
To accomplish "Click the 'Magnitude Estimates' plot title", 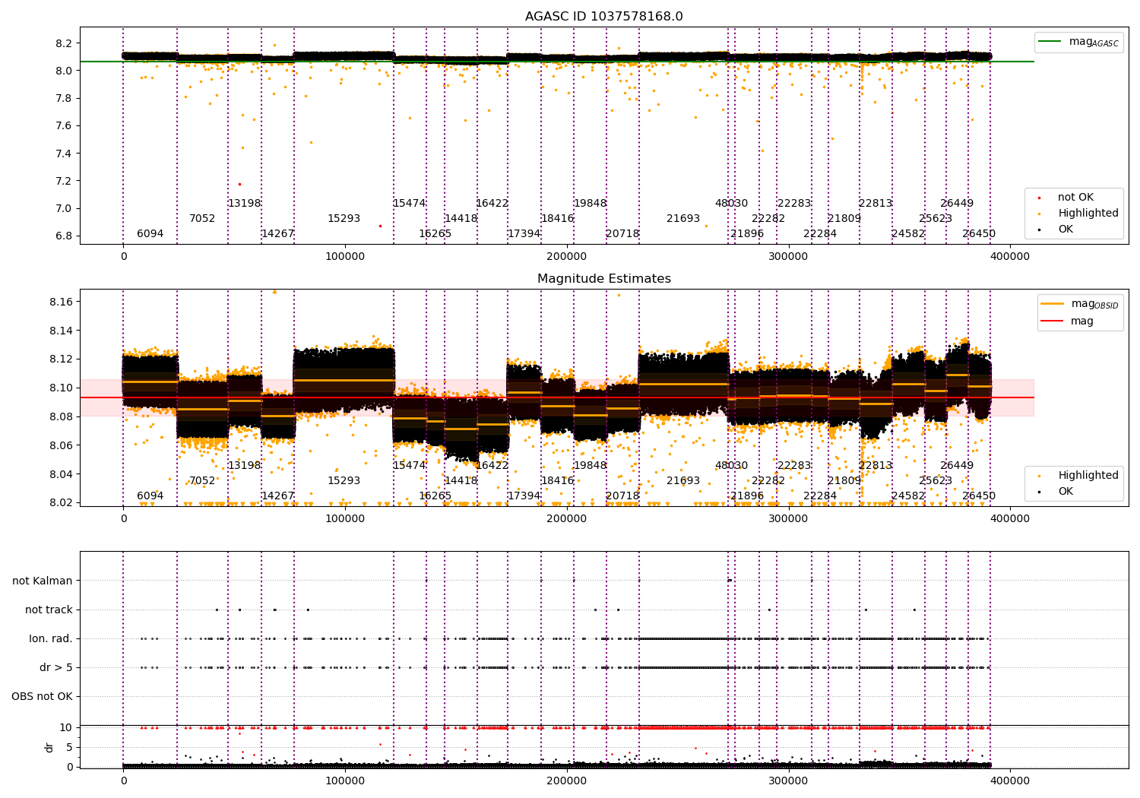I will coord(603,279).
